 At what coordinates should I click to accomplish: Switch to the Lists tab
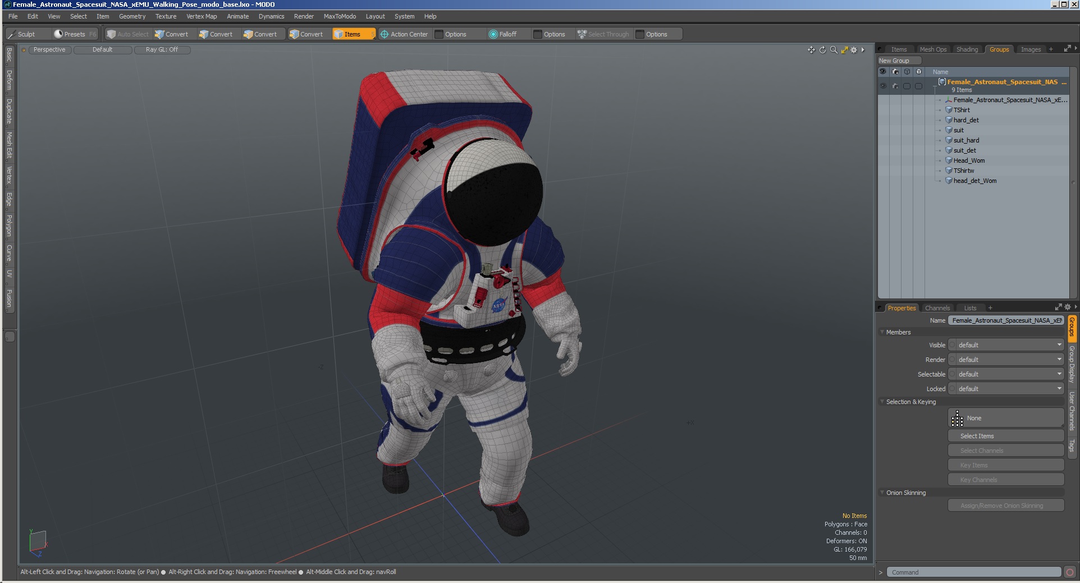click(970, 308)
